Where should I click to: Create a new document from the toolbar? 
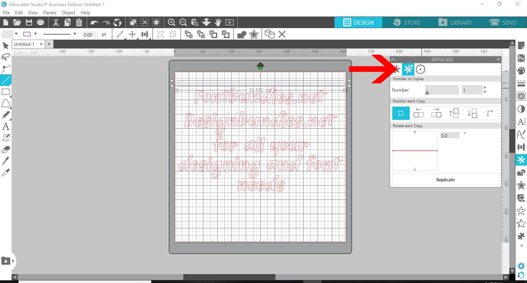pyautogui.click(x=5, y=22)
